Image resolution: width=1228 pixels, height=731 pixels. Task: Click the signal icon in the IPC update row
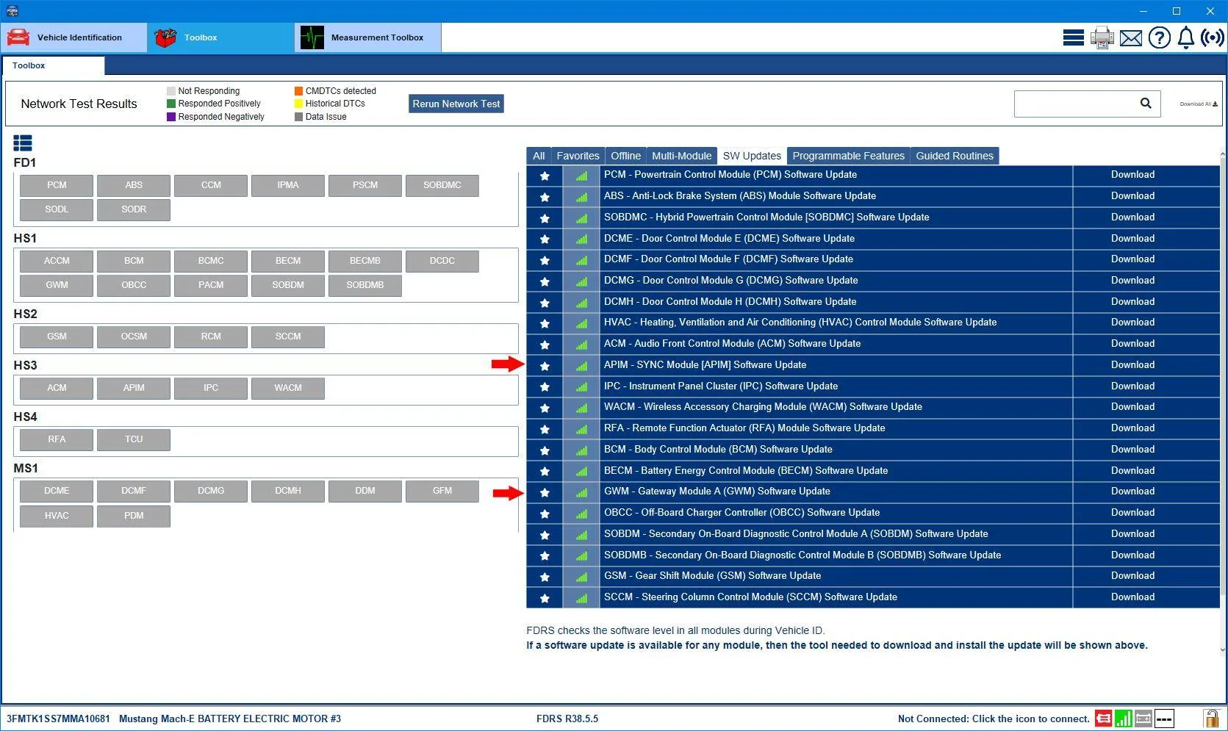click(x=581, y=387)
